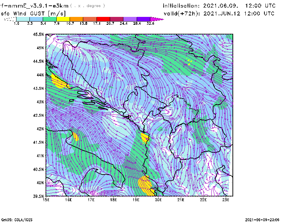Click the 23E longitude label
Screen dimensions: 287x222
[x=226, y=200]
